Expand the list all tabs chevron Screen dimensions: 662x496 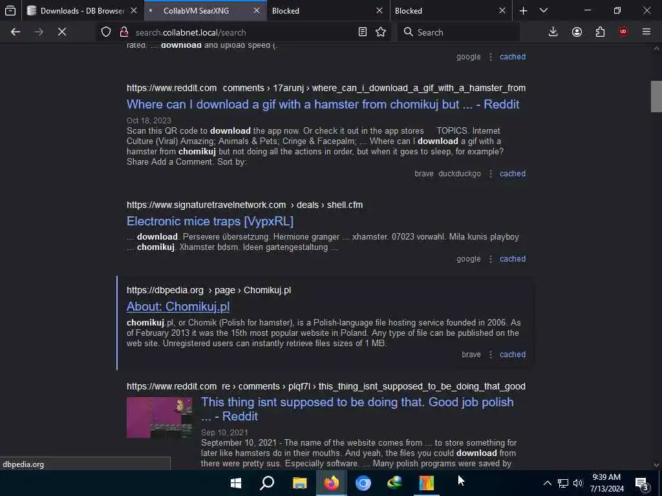coord(544,11)
